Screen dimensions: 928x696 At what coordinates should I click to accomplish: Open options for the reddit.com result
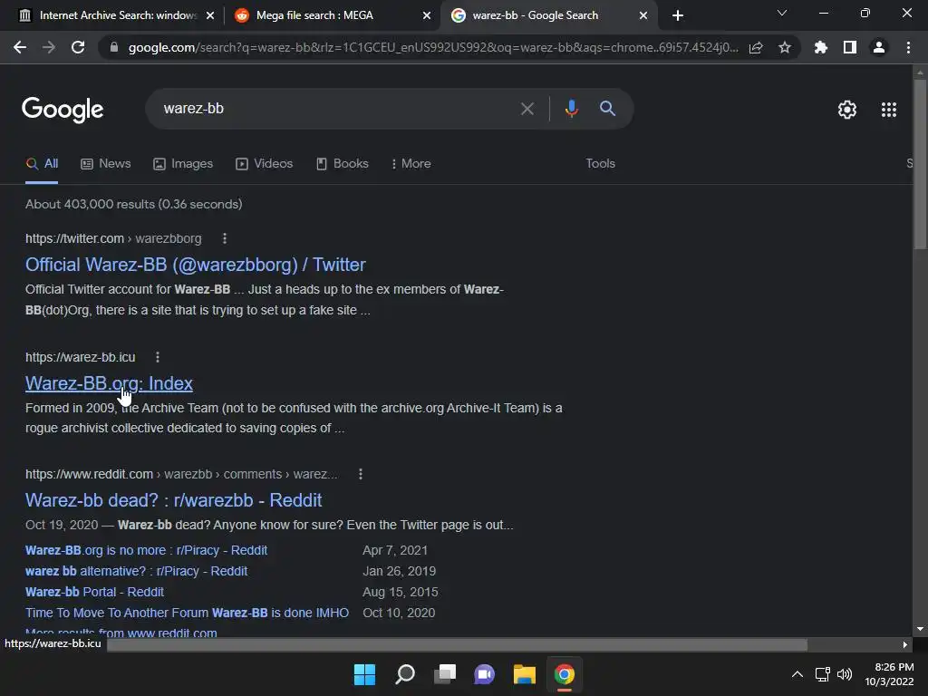361,474
